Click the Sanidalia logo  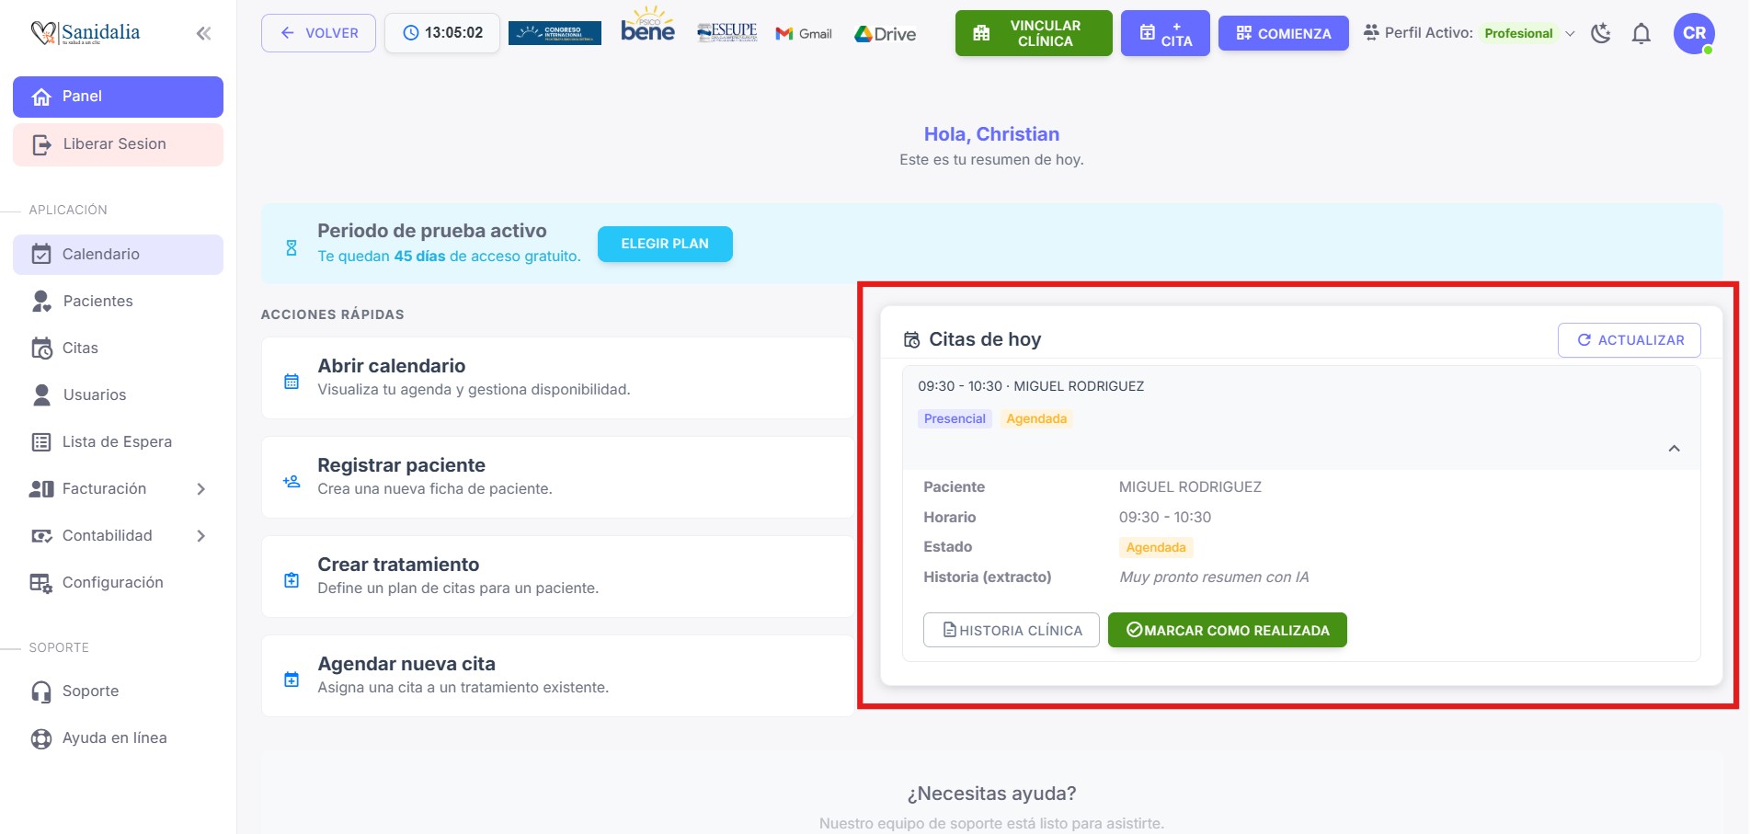tap(86, 33)
